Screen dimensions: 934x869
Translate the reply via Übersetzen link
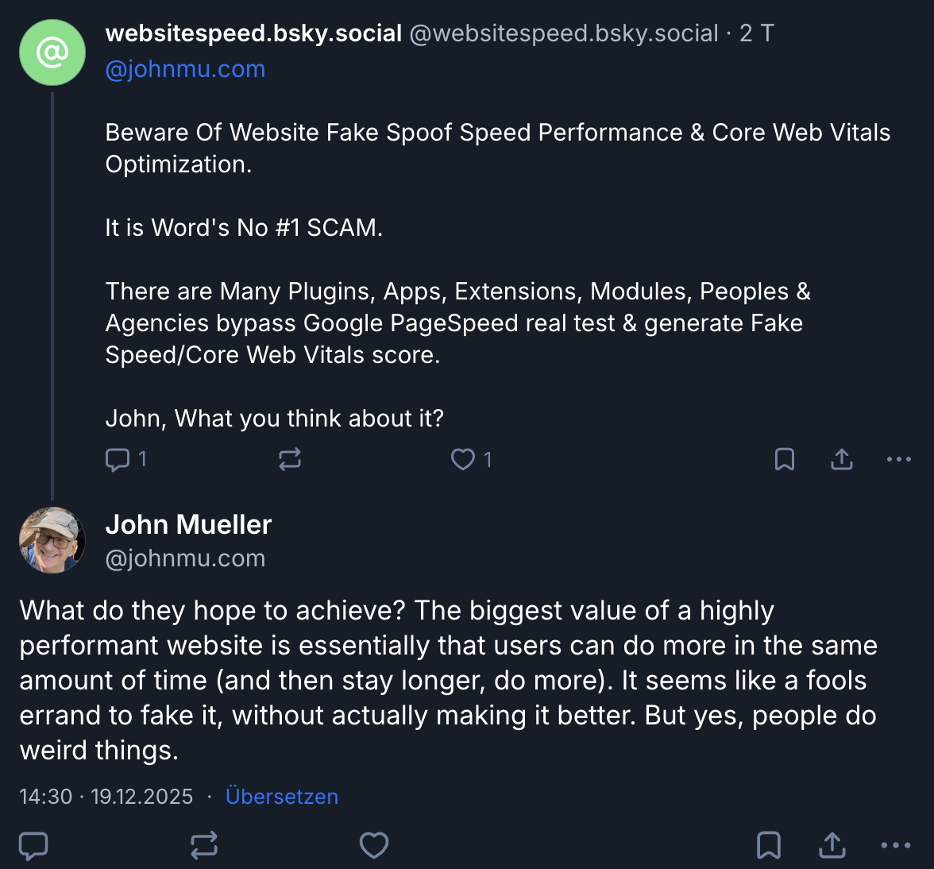pos(282,796)
